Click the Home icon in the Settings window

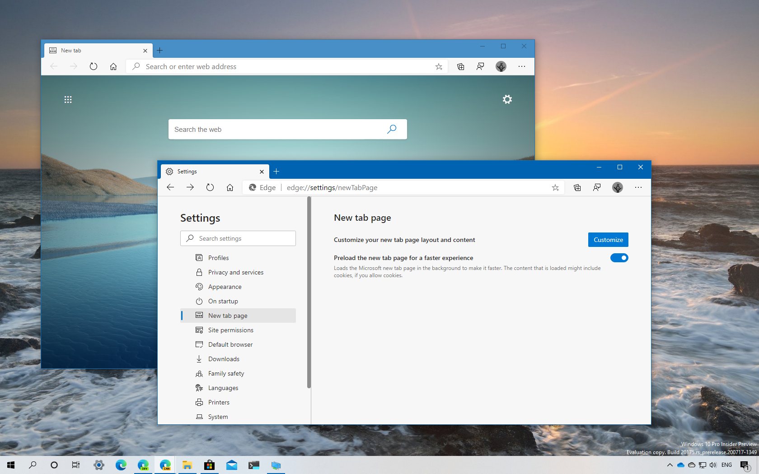pos(230,187)
